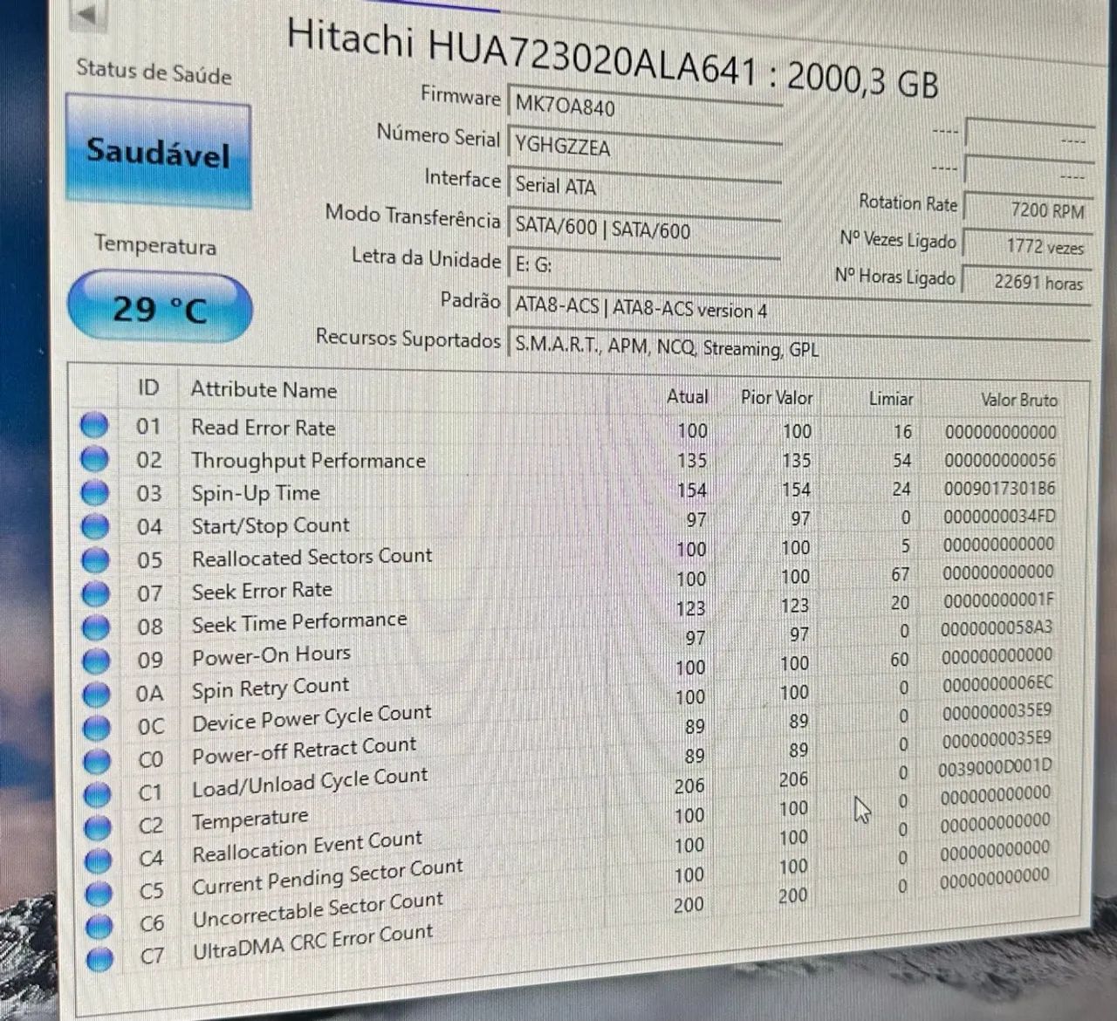Click the blue circle for Load/Unload Cycle Count
The width and height of the screenshot is (1117, 1021).
pos(97,793)
